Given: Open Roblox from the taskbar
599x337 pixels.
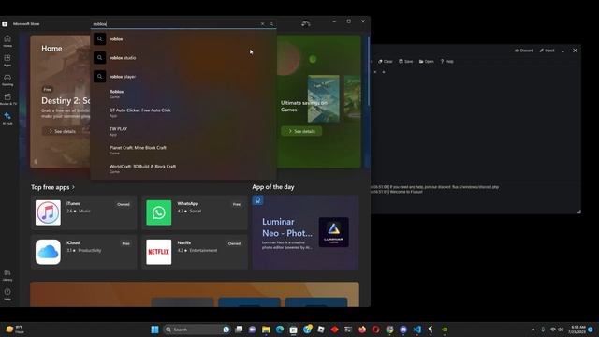Looking at the screenshot, I should (x=321, y=330).
